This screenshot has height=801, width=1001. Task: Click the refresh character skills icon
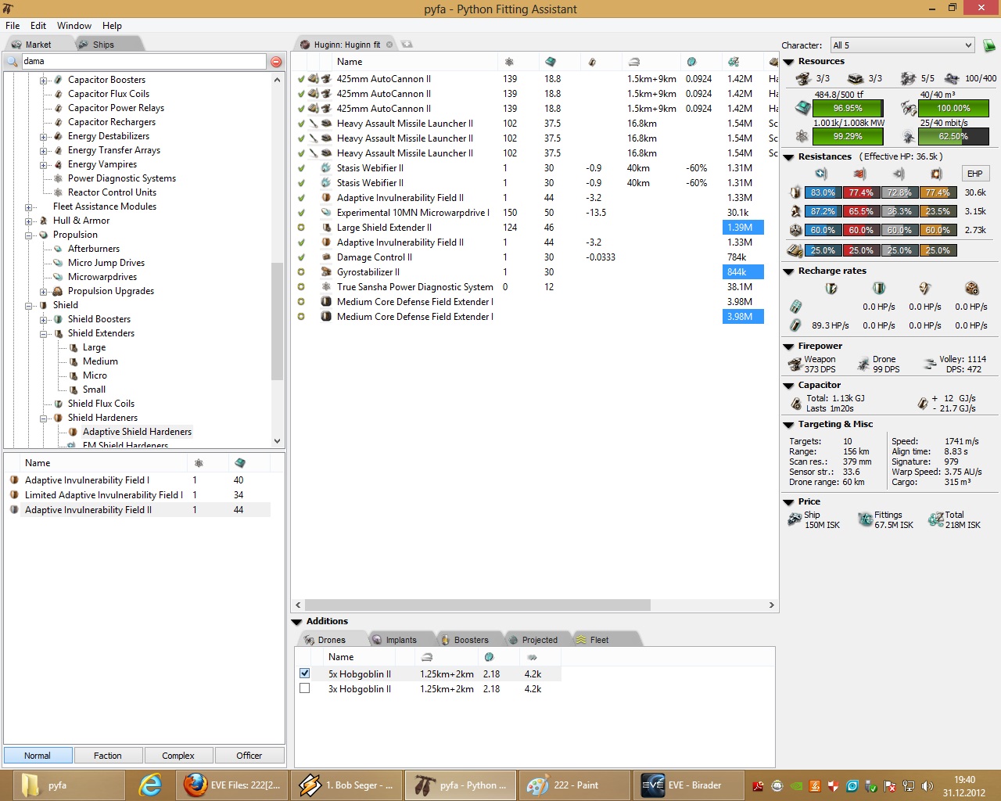(x=988, y=45)
